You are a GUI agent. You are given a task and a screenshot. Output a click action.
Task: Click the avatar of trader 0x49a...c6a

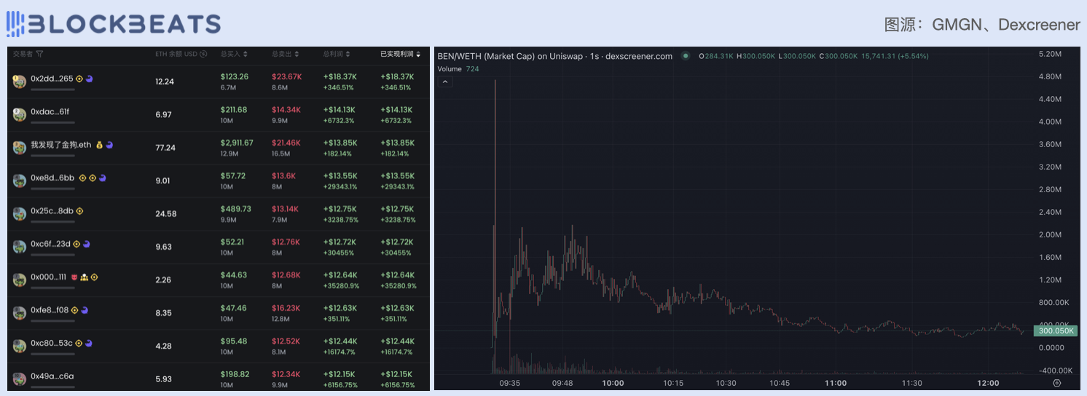[20, 379]
